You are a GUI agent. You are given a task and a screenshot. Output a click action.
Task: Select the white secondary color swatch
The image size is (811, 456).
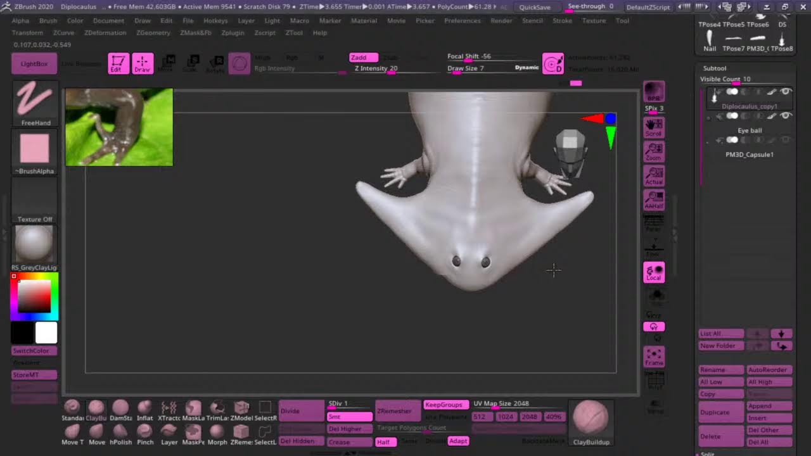tap(46, 332)
